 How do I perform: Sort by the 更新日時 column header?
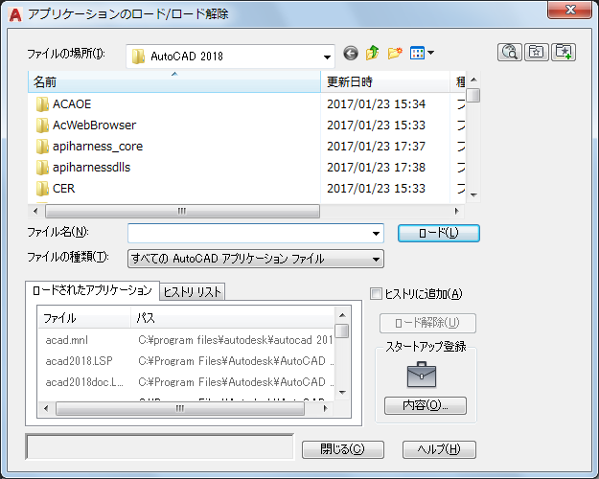tap(385, 81)
